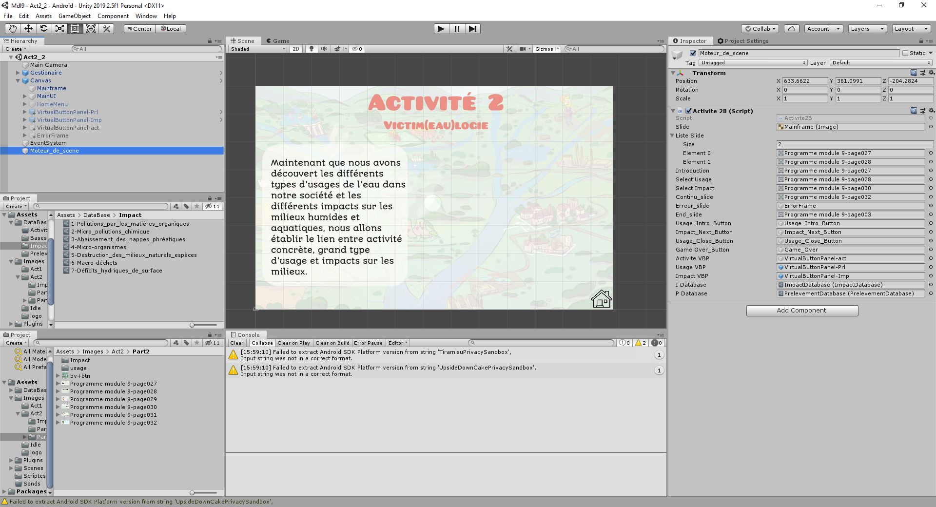Pause the game playback
The height and width of the screenshot is (507, 936).
pyautogui.click(x=457, y=29)
